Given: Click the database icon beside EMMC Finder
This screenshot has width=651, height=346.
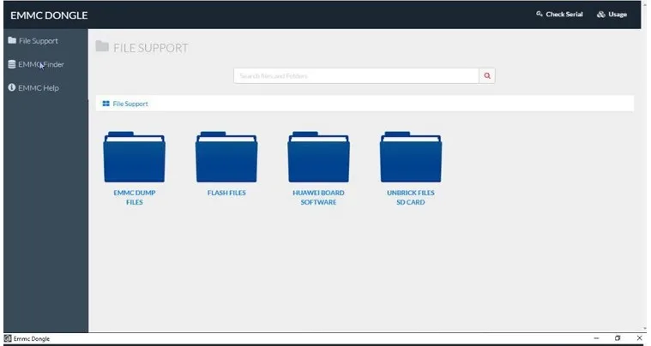Looking at the screenshot, I should click(x=12, y=64).
